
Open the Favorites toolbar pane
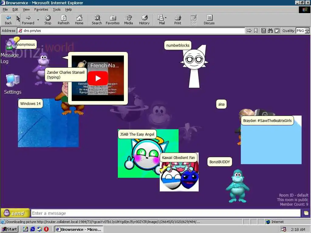click(113, 20)
